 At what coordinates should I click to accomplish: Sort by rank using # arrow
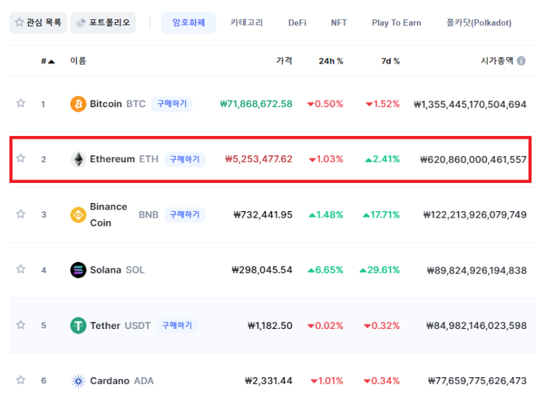(48, 61)
